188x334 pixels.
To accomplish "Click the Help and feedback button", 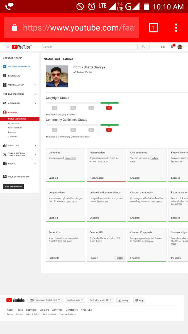I will (x=13, y=186).
